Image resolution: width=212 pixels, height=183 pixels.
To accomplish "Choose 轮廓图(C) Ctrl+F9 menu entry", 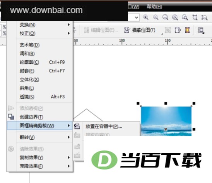I will coord(44,62).
